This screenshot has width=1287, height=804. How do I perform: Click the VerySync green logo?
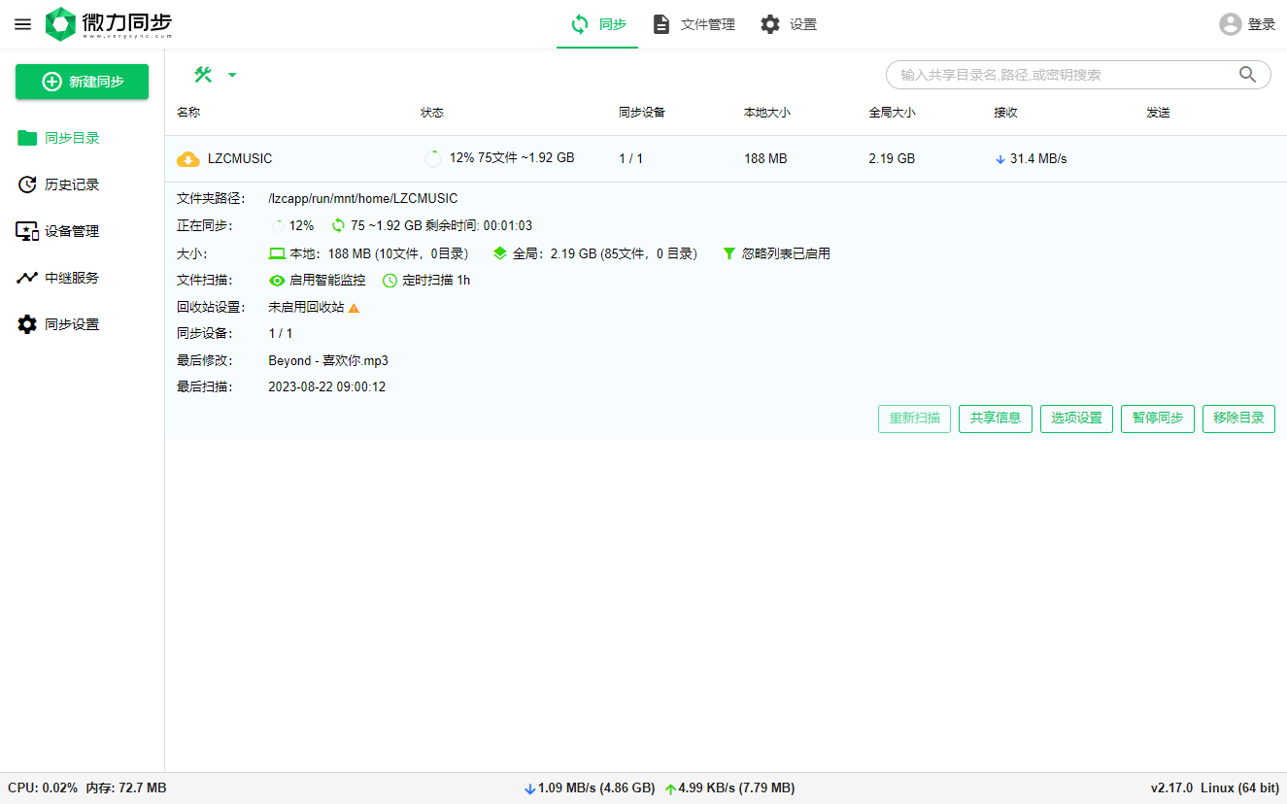(60, 24)
